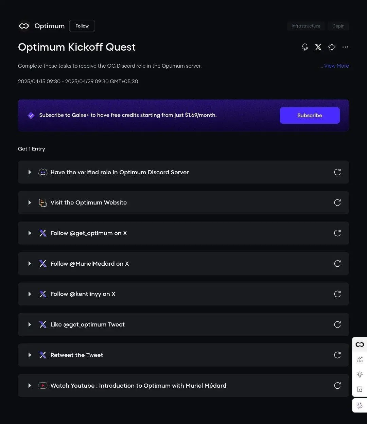Screen dimensions: 367x424
Task: Follow the Optimum space
Action: (x=82, y=26)
